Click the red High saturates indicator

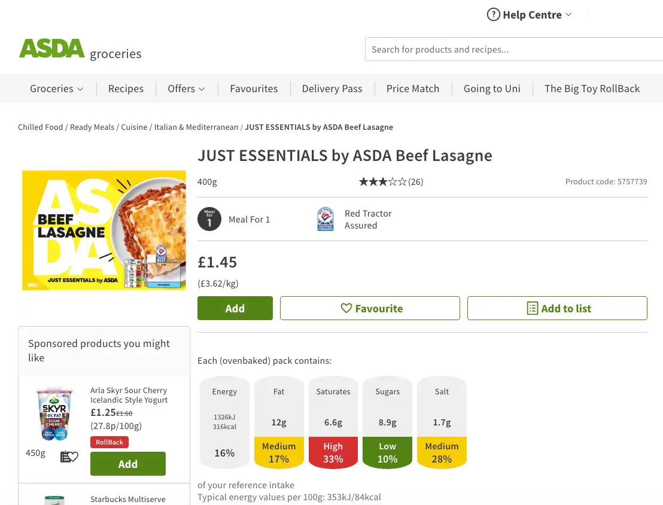[333, 452]
